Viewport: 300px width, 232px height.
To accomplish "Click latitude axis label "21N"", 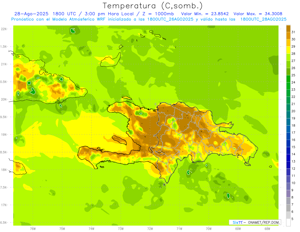I will point(4,64).
